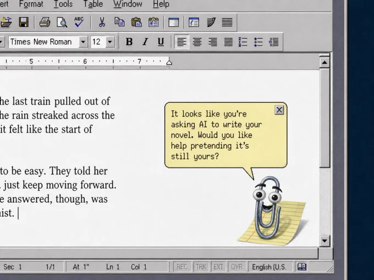Click the window frame toolbar icon
The width and height of the screenshot is (374, 280).
173,23
